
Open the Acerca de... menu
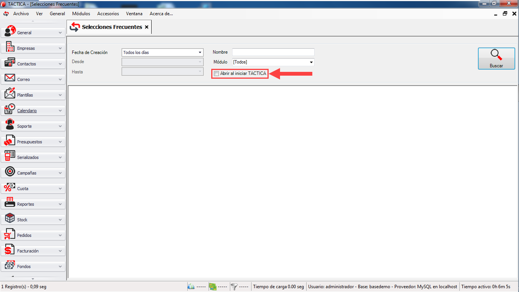(x=161, y=13)
